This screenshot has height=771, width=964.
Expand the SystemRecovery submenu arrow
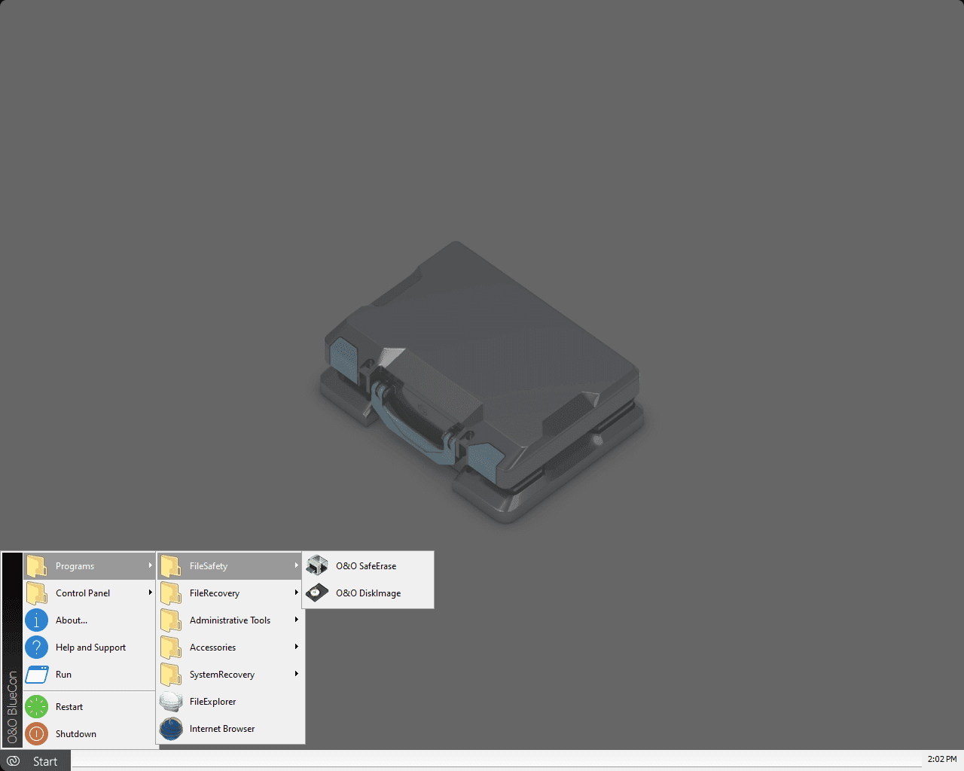pyautogui.click(x=297, y=674)
